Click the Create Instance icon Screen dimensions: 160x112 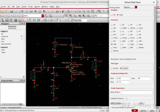(99, 11)
